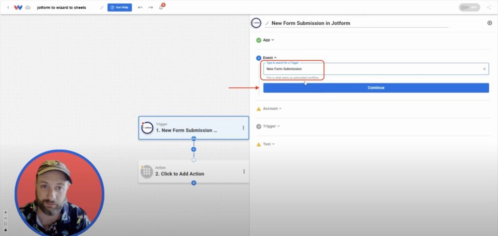
Task: Open the Wizard logo home icon
Action: [x=18, y=7]
